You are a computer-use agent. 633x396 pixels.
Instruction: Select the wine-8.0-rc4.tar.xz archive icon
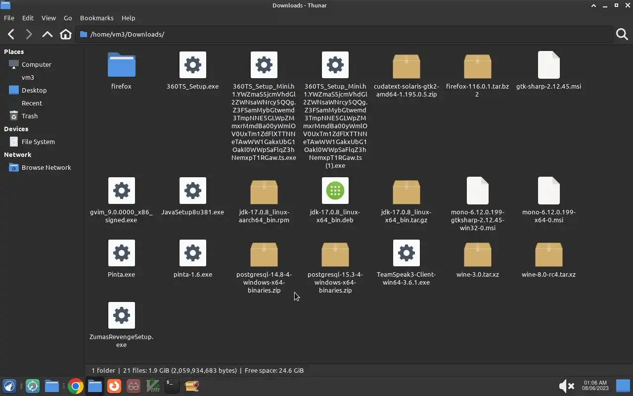pos(549,253)
